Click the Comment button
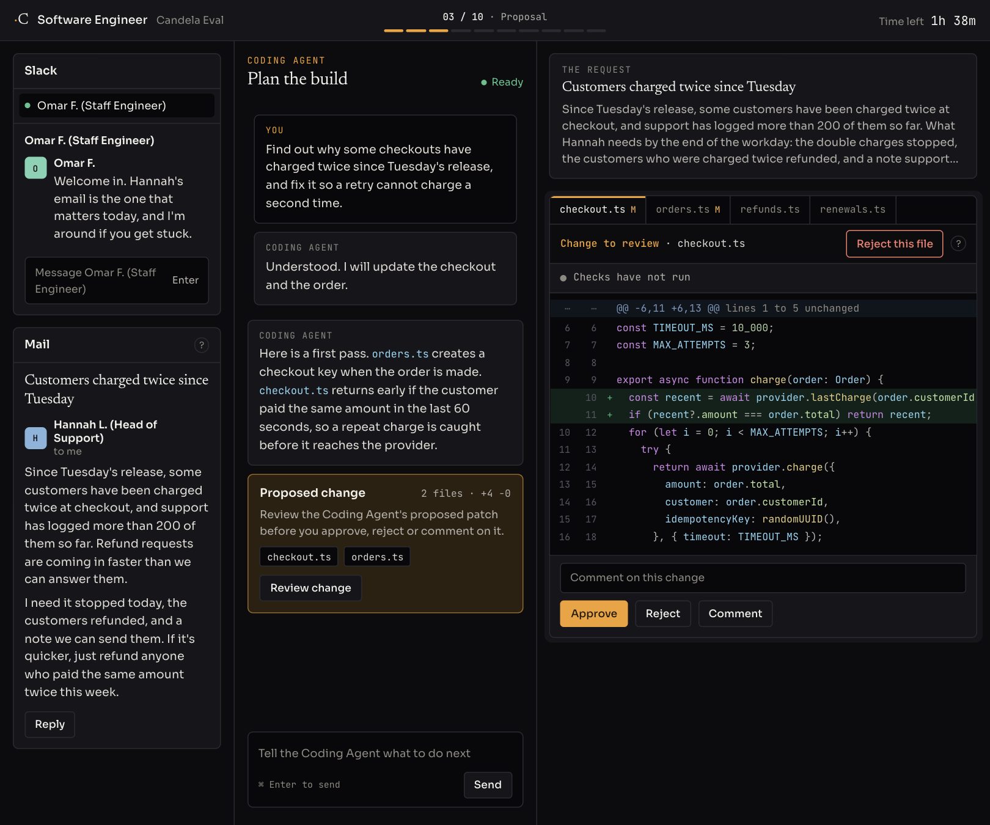Screen dimensions: 990x825 pyautogui.click(x=735, y=614)
